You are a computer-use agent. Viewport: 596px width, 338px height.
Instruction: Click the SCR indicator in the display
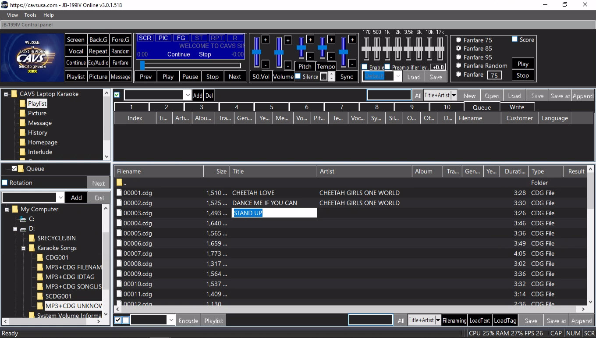(x=145, y=38)
